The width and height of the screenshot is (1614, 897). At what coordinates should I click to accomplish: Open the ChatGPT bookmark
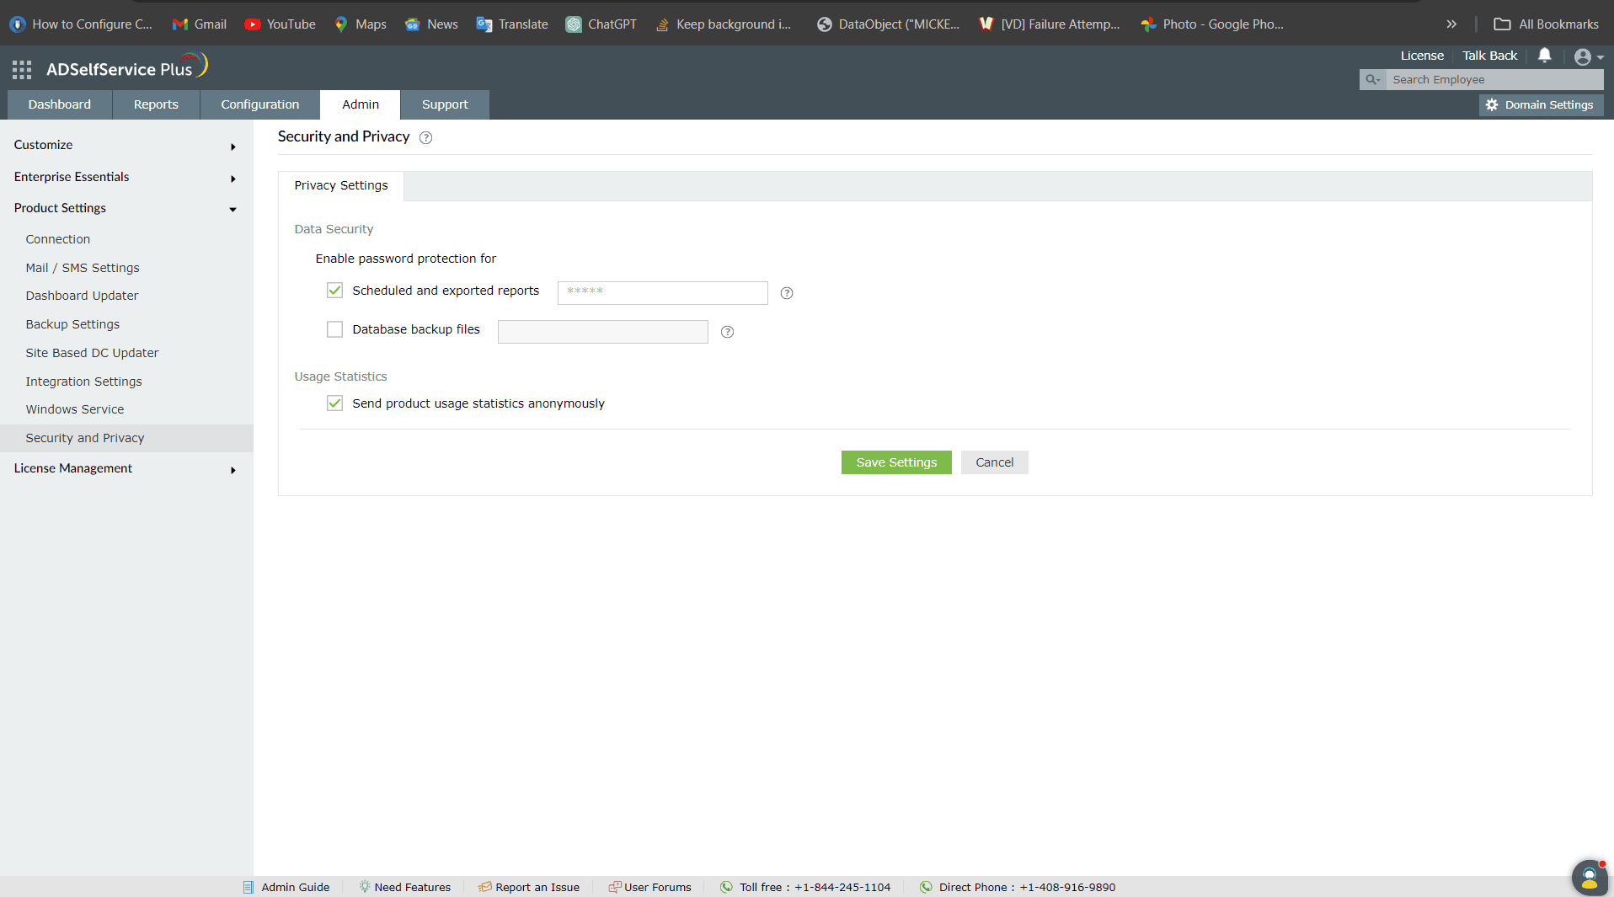click(601, 24)
